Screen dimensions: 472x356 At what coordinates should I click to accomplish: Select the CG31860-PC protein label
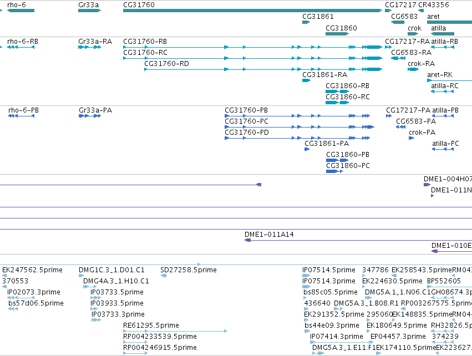coord(348,166)
